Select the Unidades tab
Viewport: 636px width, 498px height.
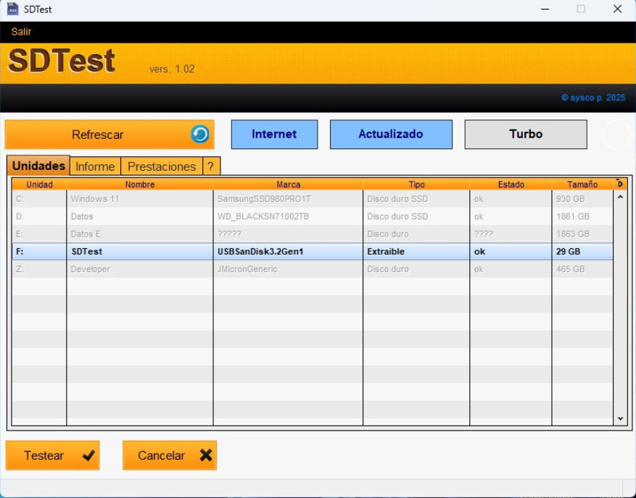(x=38, y=166)
